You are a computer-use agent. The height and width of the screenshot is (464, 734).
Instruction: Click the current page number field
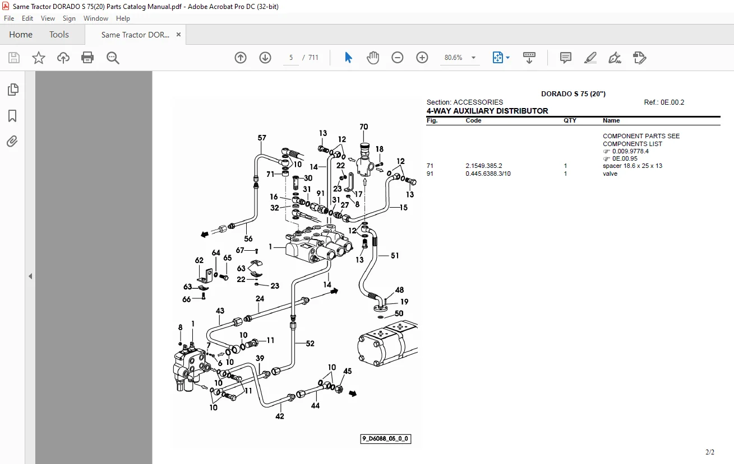(291, 58)
